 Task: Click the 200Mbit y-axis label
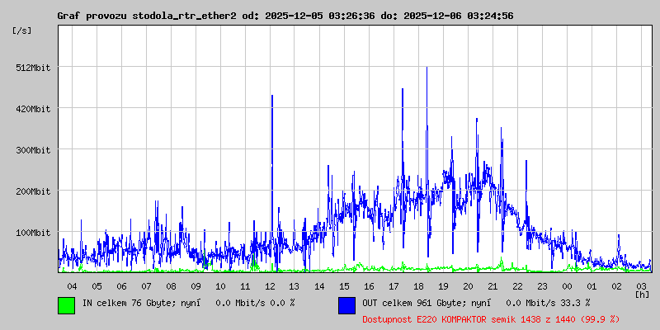(33, 191)
